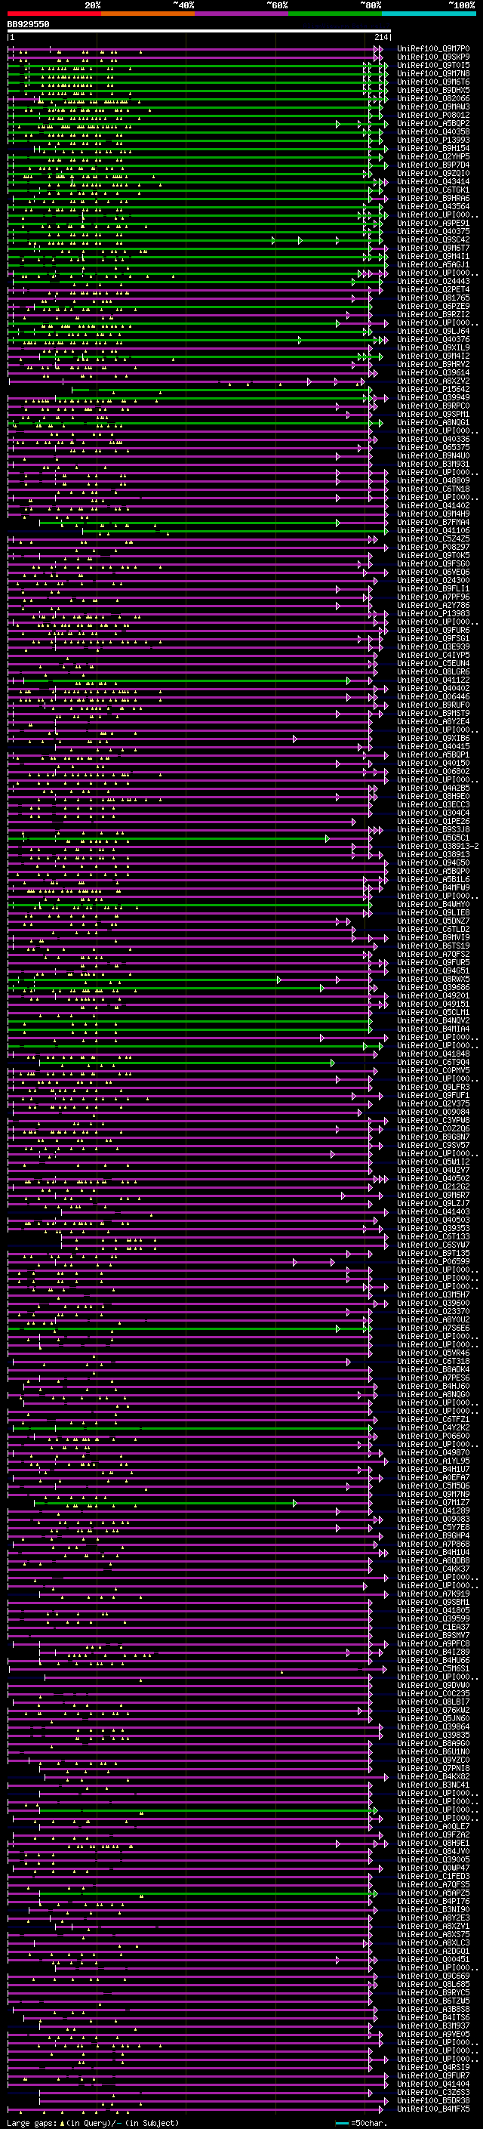Click hit label UniRef100_Q43414
This screenshot has height=2129, width=483.
click(433, 182)
